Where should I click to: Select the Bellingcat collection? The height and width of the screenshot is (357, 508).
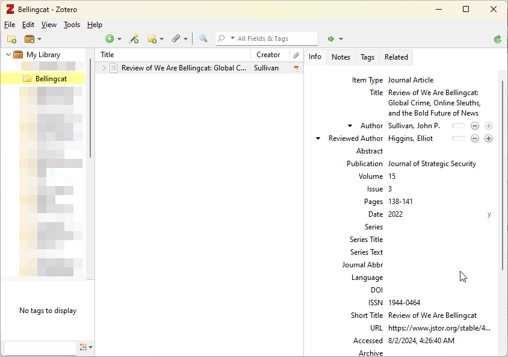43,79
